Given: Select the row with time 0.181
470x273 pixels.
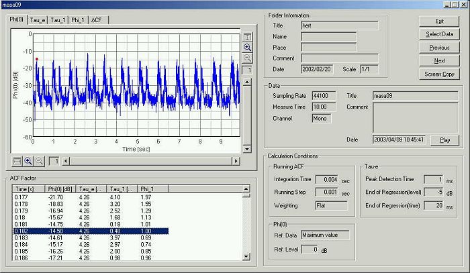Looking at the screenshot, I should pyautogui.click(x=91, y=224).
